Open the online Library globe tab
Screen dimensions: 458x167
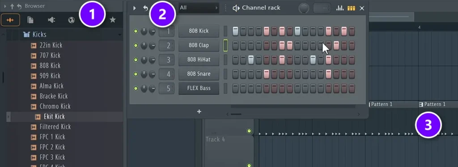point(71,20)
